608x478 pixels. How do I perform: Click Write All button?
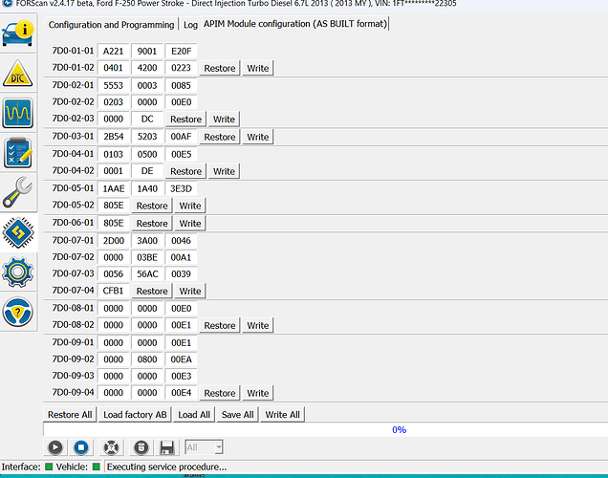coord(282,414)
